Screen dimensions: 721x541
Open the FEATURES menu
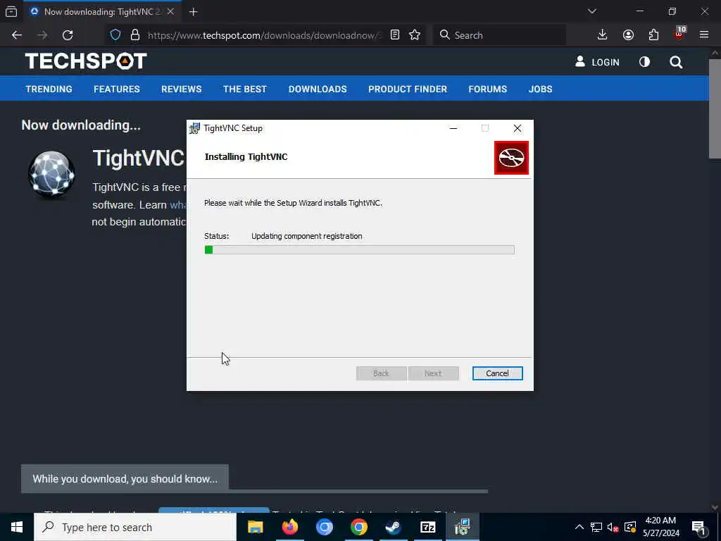pos(117,89)
